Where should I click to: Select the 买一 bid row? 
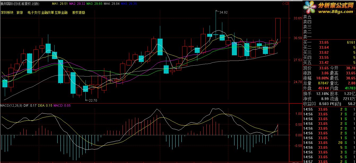329,42
